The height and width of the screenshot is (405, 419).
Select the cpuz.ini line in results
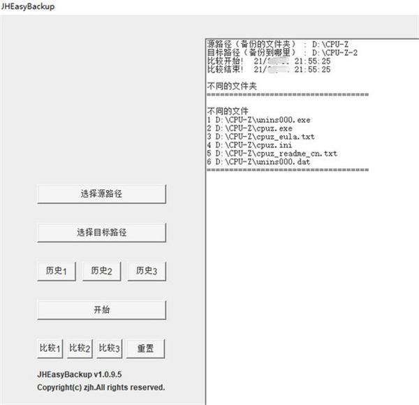click(250, 145)
